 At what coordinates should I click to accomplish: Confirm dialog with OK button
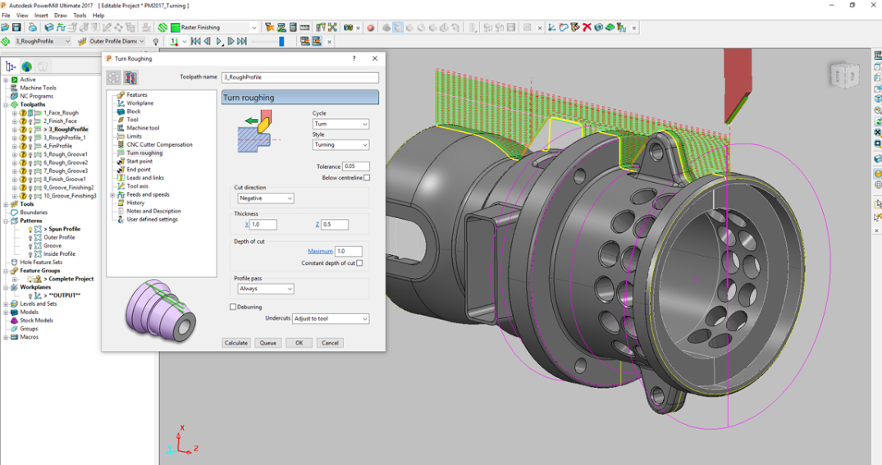click(299, 343)
